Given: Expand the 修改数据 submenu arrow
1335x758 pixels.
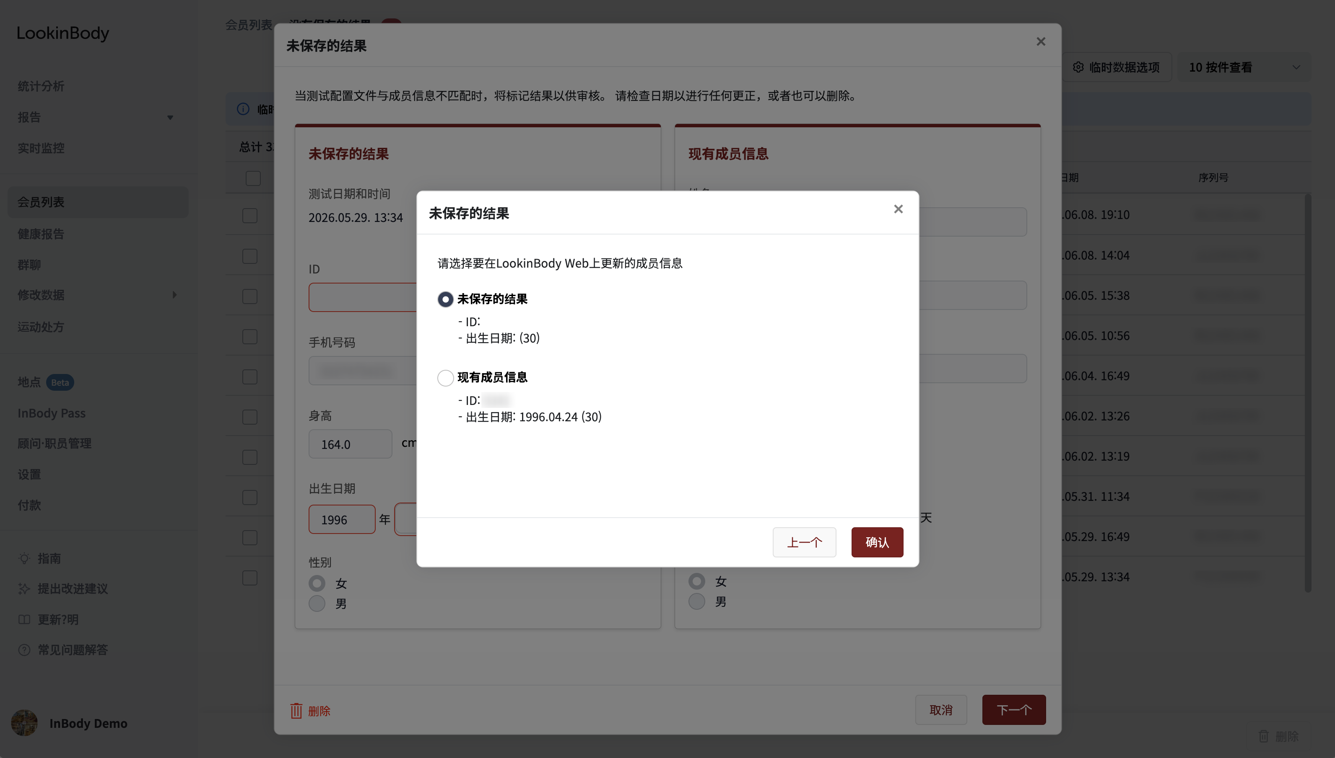Looking at the screenshot, I should [x=174, y=295].
